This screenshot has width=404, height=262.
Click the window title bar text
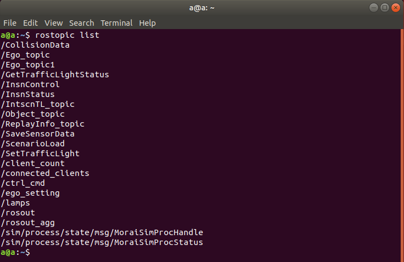point(202,8)
